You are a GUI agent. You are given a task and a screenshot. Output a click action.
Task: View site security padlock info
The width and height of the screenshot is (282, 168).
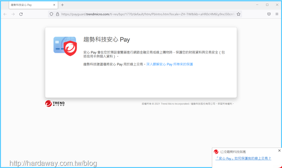click(58, 14)
